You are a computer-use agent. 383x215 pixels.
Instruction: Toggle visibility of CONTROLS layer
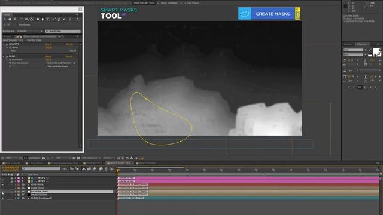click(x=2, y=185)
